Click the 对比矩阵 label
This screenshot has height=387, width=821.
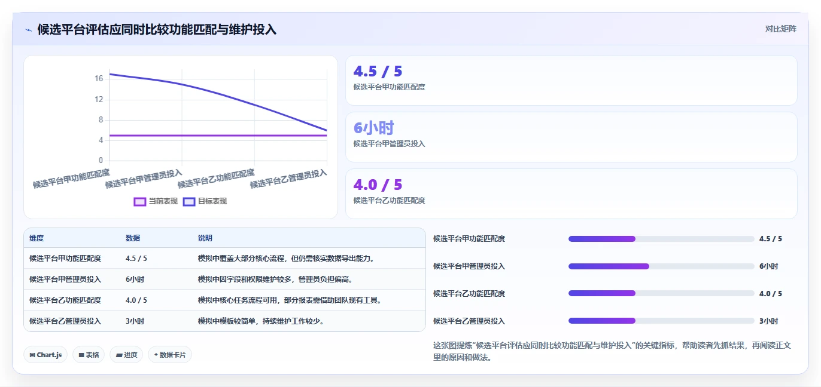pyautogui.click(x=780, y=29)
